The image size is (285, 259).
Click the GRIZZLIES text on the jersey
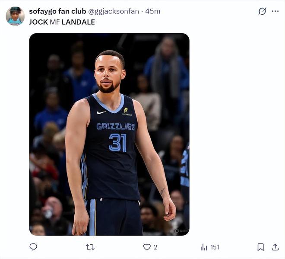(115, 127)
